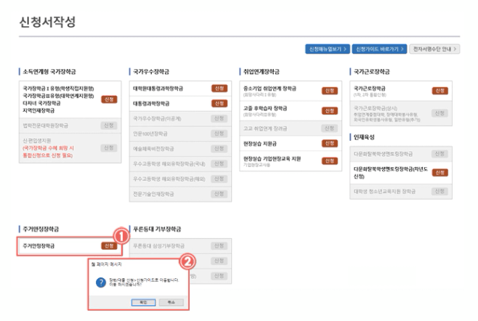Click 신청 for 전문기술인재장학금
Viewport: 478px width, 321px height.
tap(219, 194)
